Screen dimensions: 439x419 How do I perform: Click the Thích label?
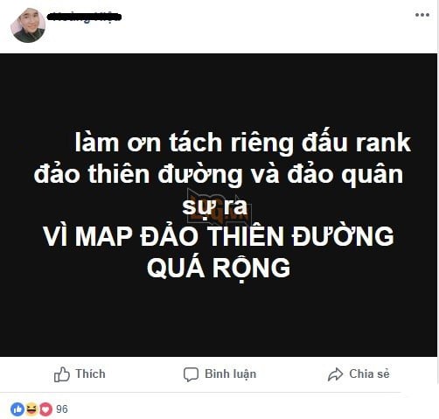point(90,374)
